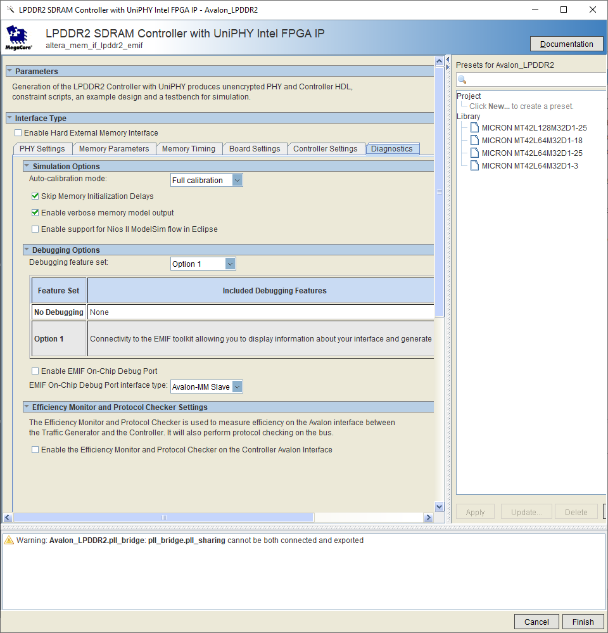Select preset MICRON MT42L128M32D1-25

(x=534, y=127)
